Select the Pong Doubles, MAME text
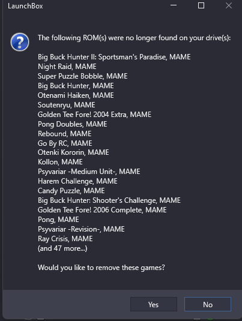The width and height of the screenshot is (242, 321). (x=72, y=124)
